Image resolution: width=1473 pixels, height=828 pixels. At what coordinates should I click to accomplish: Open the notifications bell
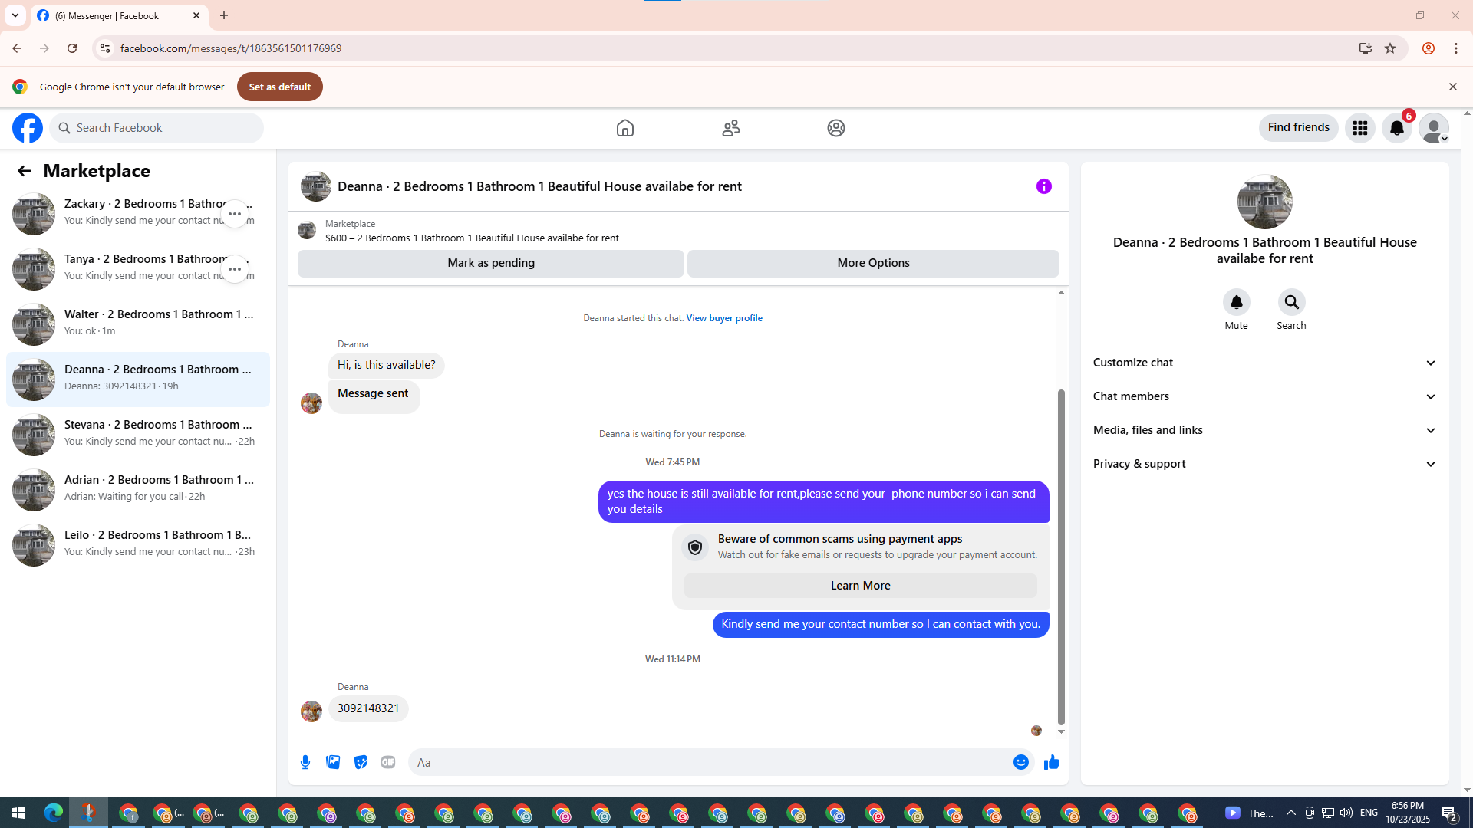[1396, 128]
